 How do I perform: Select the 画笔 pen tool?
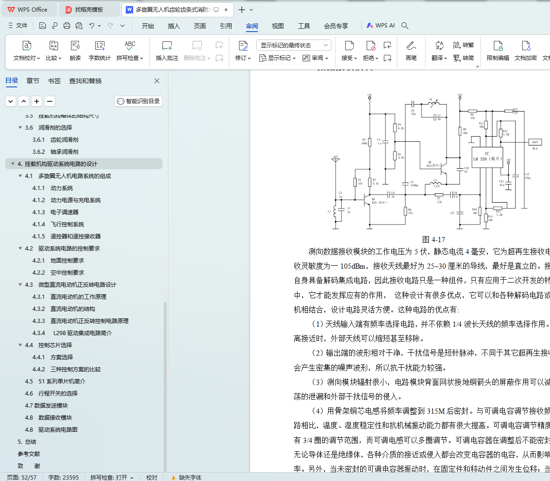pyautogui.click(x=411, y=51)
